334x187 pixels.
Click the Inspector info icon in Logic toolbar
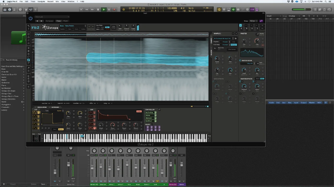click(x=10, y=10)
